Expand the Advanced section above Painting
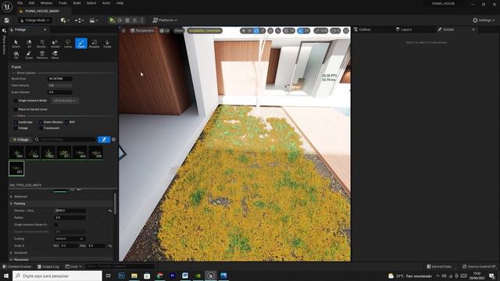 (11, 197)
